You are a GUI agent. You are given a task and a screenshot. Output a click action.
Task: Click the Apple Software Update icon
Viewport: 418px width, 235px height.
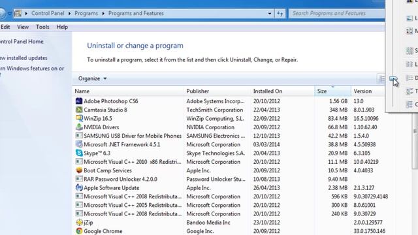[79, 187]
